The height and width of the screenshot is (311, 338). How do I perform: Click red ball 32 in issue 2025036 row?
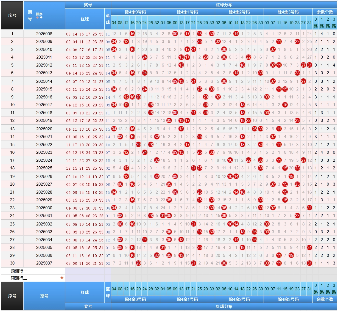point(157,255)
